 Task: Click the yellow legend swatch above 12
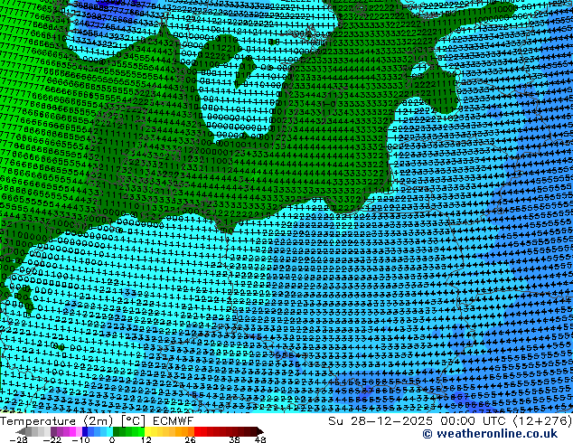tap(147, 431)
